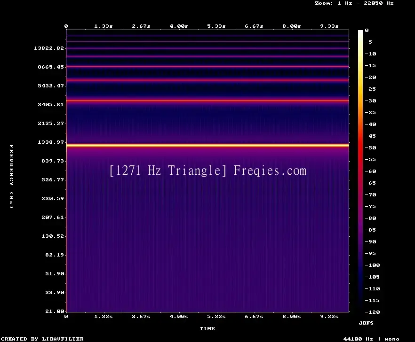Click '8.00s' on the bottom time axis

point(292,316)
